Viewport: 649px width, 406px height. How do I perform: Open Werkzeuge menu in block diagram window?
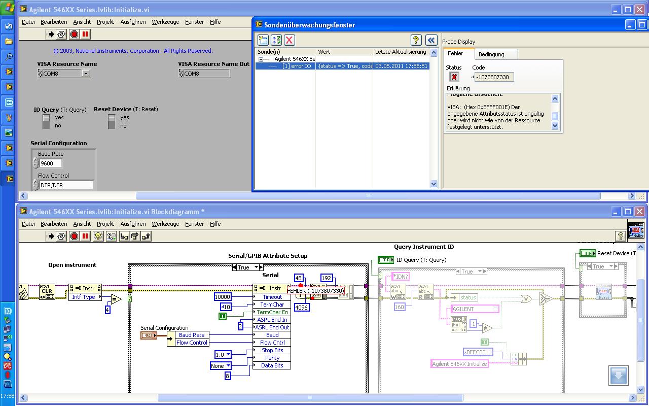click(x=165, y=224)
